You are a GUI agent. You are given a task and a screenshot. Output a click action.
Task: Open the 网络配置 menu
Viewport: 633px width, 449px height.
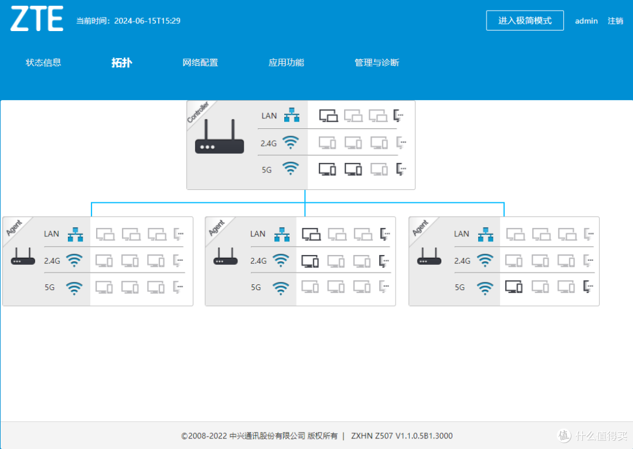200,63
